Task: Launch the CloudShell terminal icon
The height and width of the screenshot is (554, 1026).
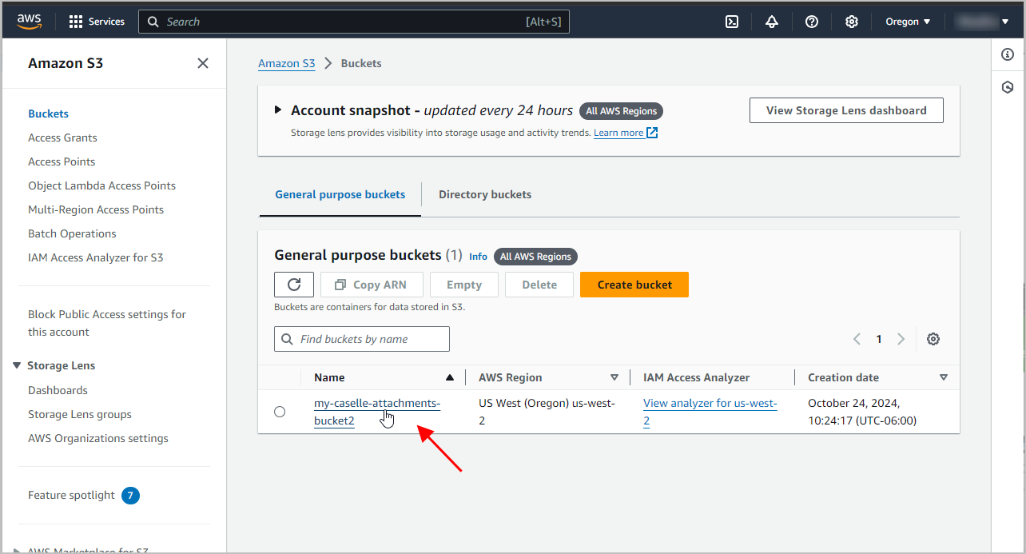Action: click(732, 22)
